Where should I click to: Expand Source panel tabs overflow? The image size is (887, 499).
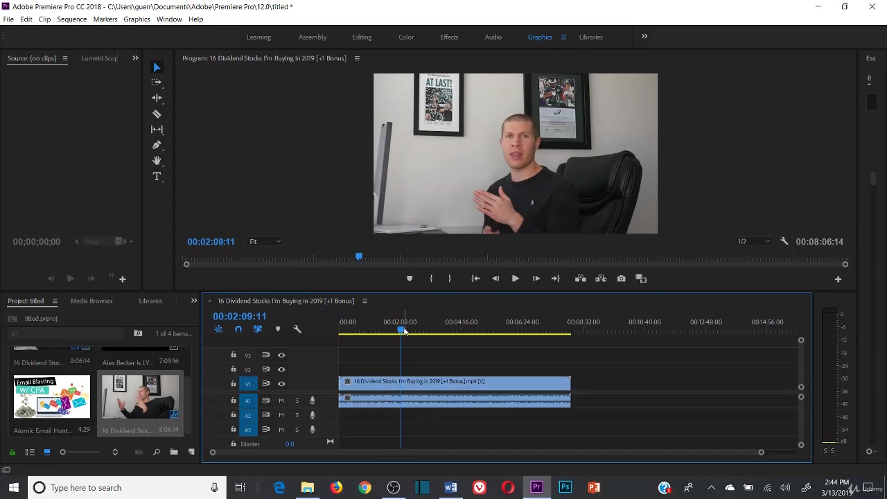[135, 58]
